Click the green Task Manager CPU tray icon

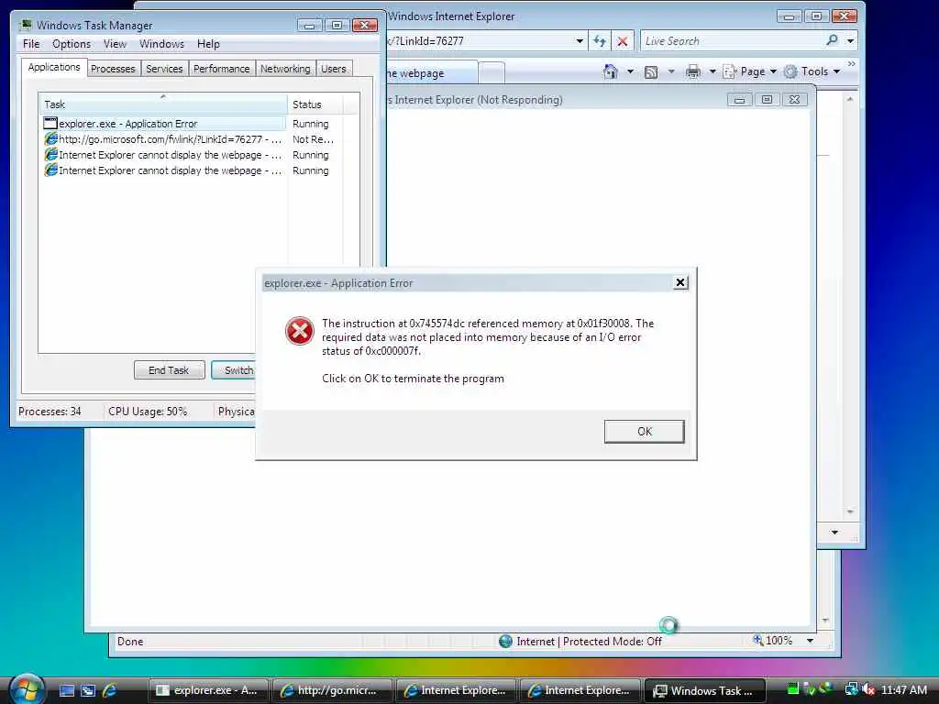pos(793,689)
